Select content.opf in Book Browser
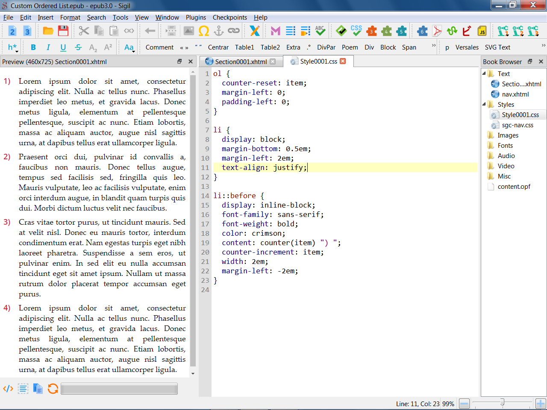547x410 pixels. (514, 187)
